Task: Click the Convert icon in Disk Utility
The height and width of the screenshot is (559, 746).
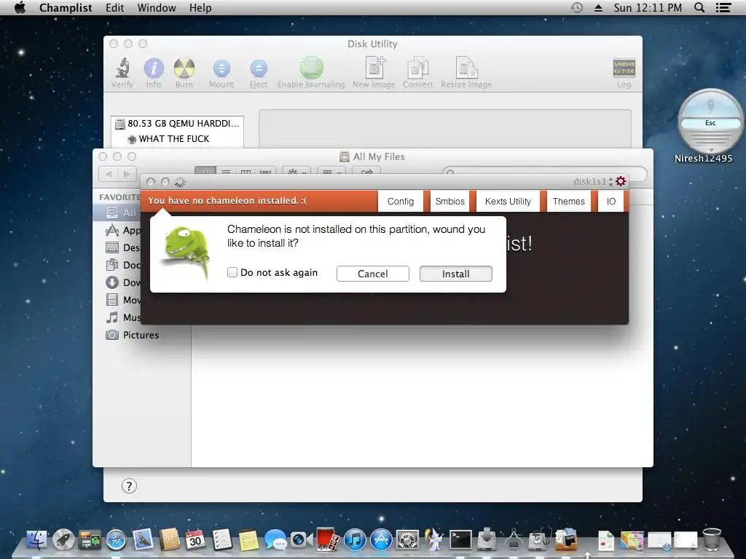Action: click(x=417, y=73)
